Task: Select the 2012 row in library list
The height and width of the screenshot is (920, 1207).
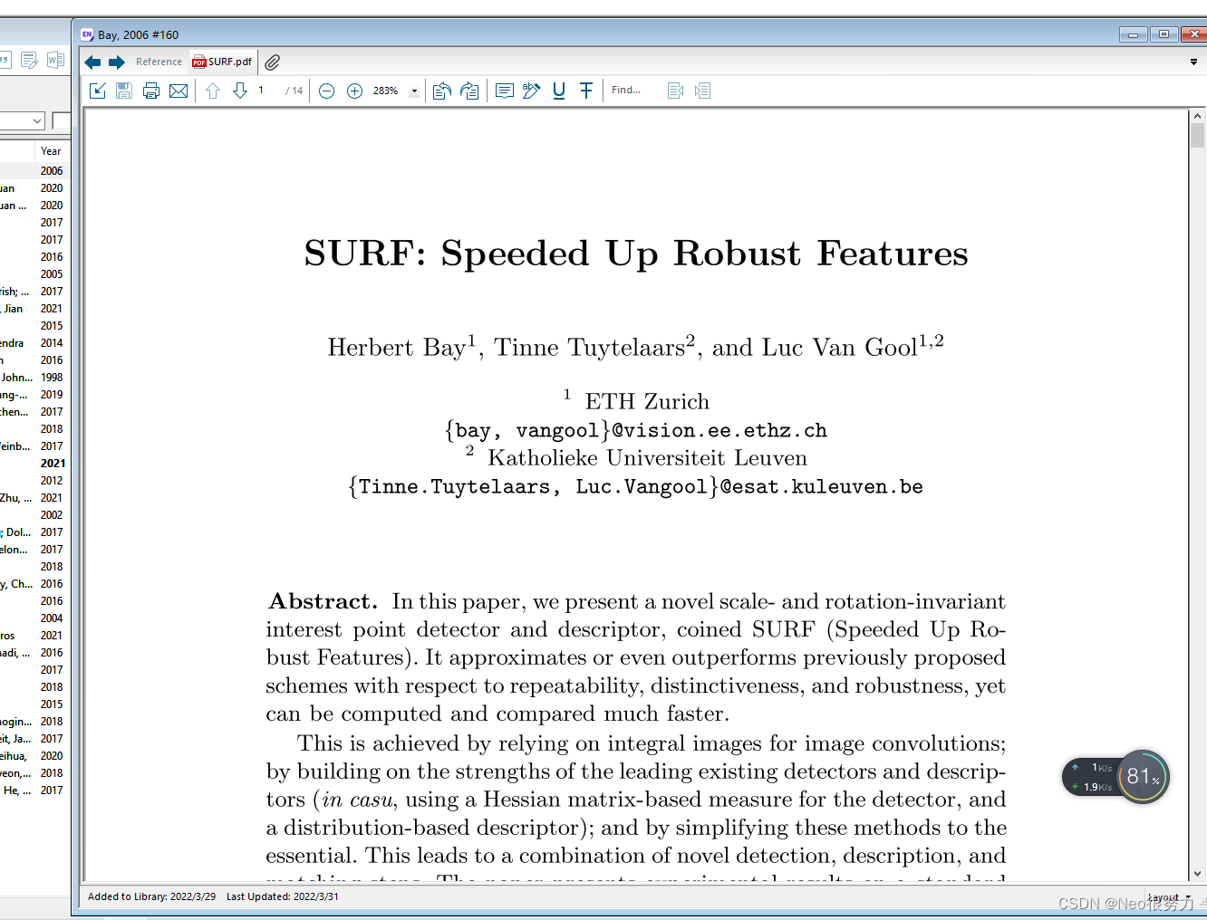Action: click(34, 481)
